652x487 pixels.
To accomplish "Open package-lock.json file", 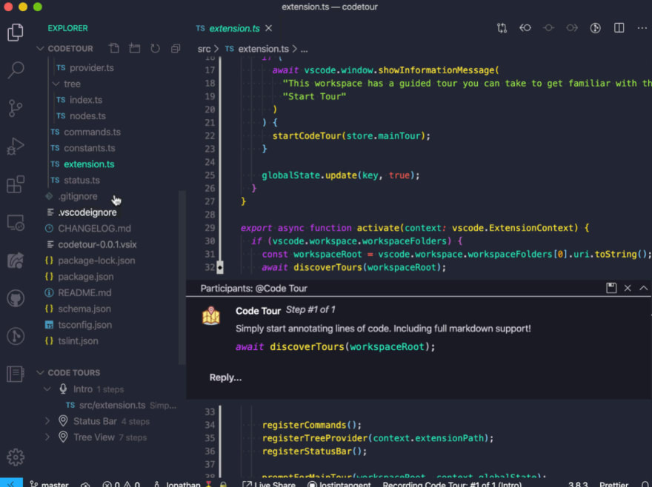I will click(x=96, y=261).
